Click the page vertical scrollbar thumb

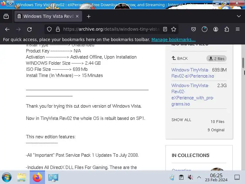coord(243,63)
